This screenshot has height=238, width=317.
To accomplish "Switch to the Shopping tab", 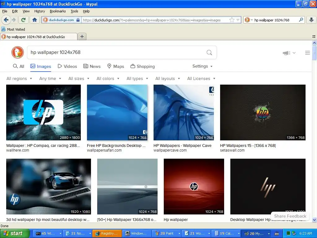I will pyautogui.click(x=142, y=66).
